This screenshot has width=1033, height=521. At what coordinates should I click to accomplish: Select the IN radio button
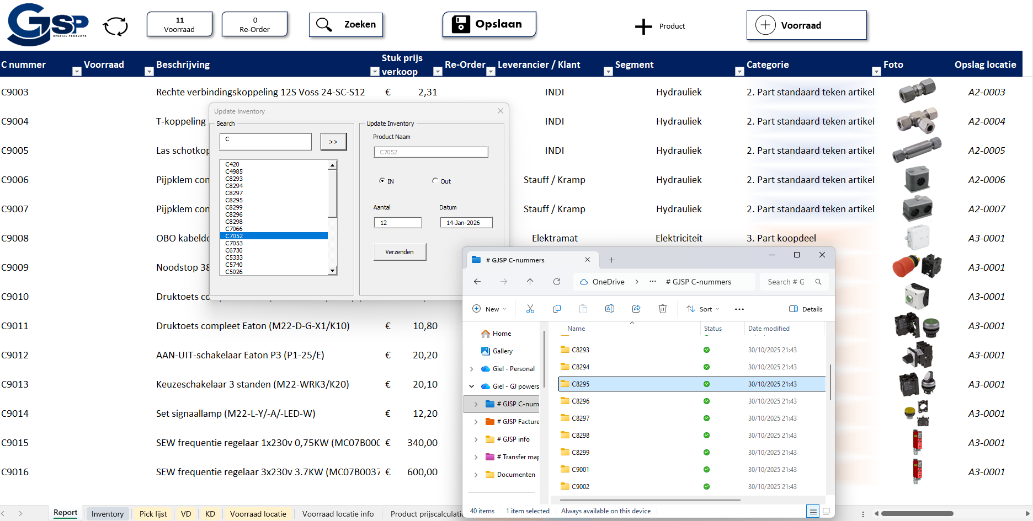382,181
